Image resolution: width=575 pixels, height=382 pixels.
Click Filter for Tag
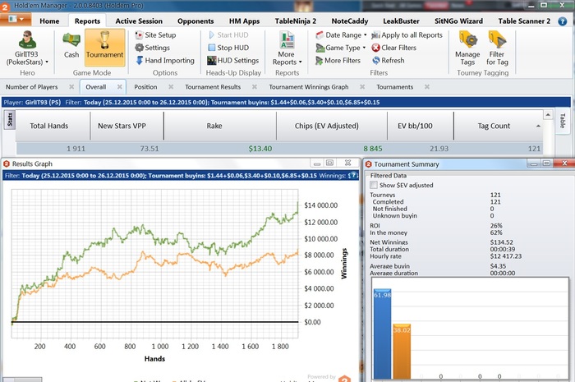[497, 48]
